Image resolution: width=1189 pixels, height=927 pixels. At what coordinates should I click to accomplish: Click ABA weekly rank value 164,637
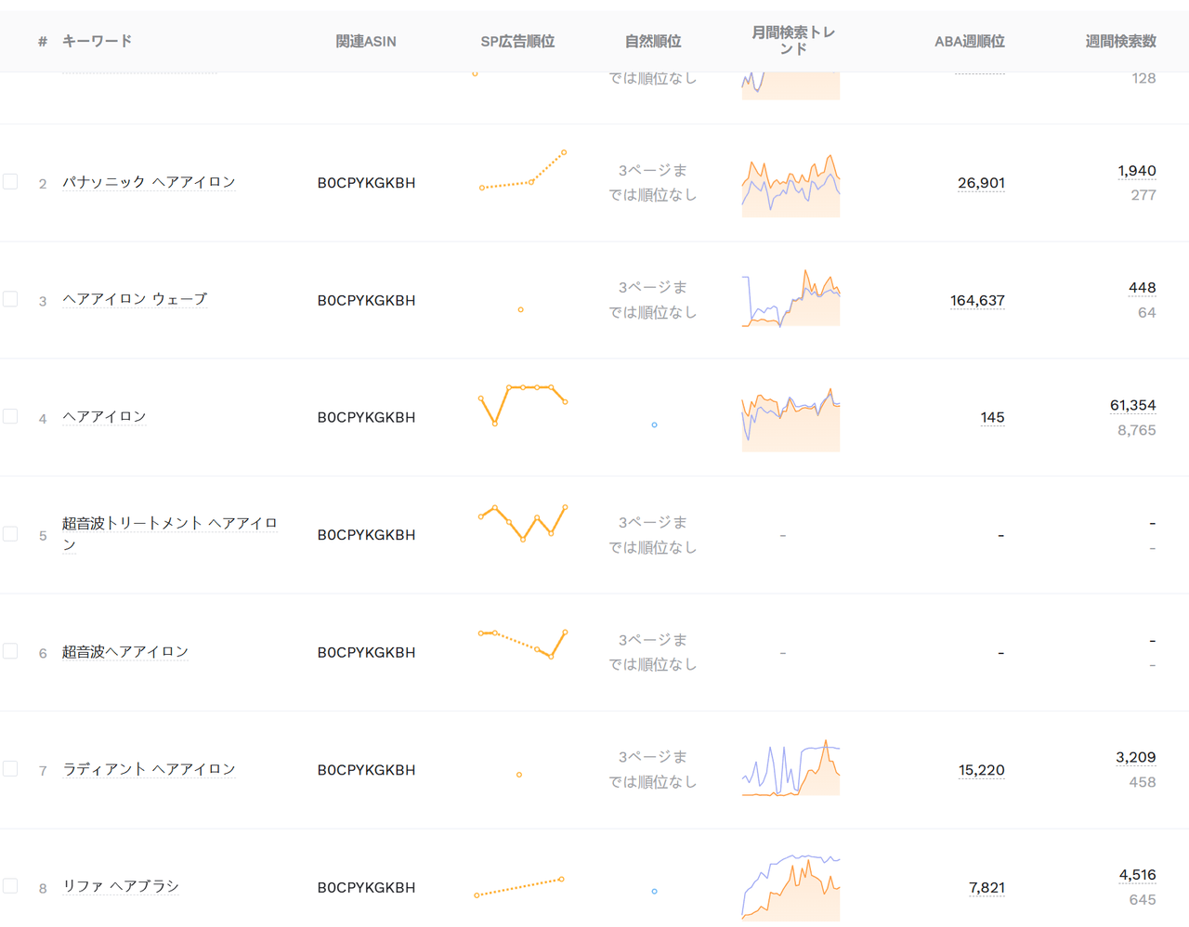click(977, 300)
